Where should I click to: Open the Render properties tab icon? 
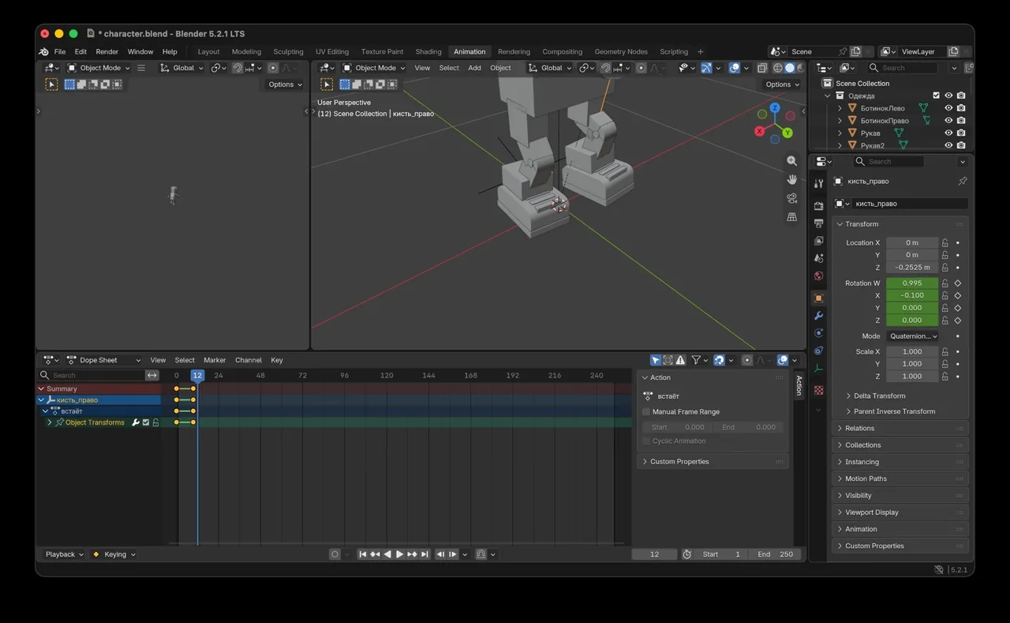[x=818, y=206]
